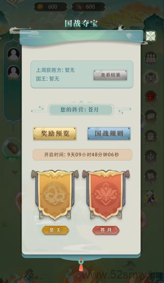Image resolution: width=164 pixels, height=283 pixels.
Task: Tap the gold coin 600 counter
Action: (x=51, y=7)
